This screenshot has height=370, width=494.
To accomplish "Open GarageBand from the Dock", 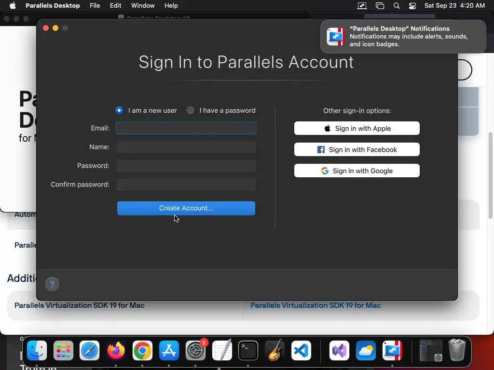I will click(274, 351).
